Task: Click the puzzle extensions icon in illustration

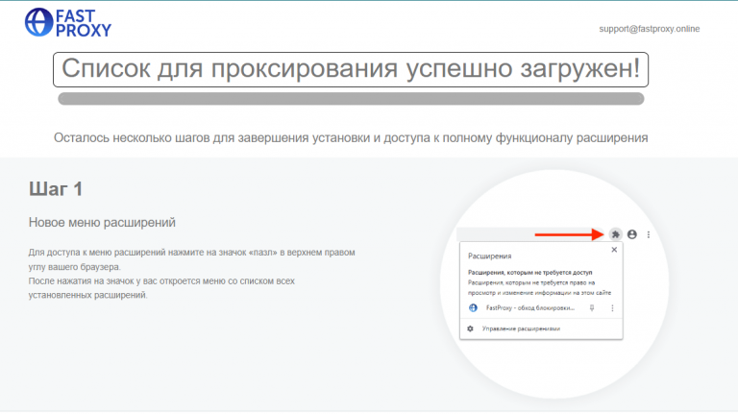Action: click(x=615, y=234)
